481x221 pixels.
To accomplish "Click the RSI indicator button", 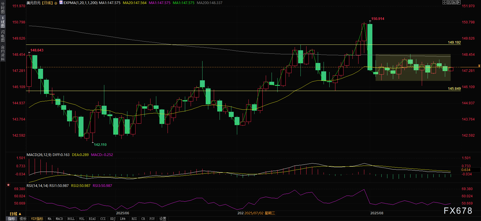I will tap(134, 219).
